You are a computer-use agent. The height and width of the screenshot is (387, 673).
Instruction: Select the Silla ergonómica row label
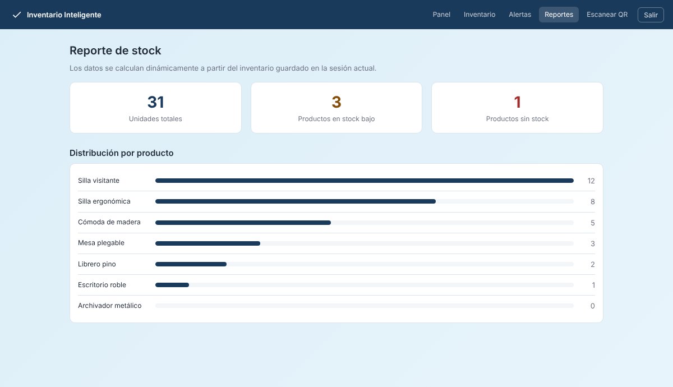coord(104,201)
